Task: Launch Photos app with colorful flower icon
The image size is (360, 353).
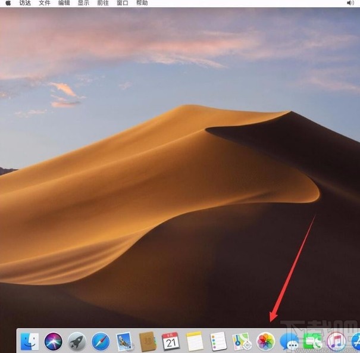Action: (265, 341)
